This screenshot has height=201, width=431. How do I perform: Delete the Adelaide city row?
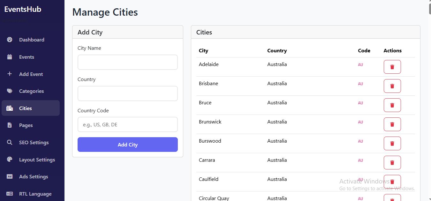(x=392, y=67)
